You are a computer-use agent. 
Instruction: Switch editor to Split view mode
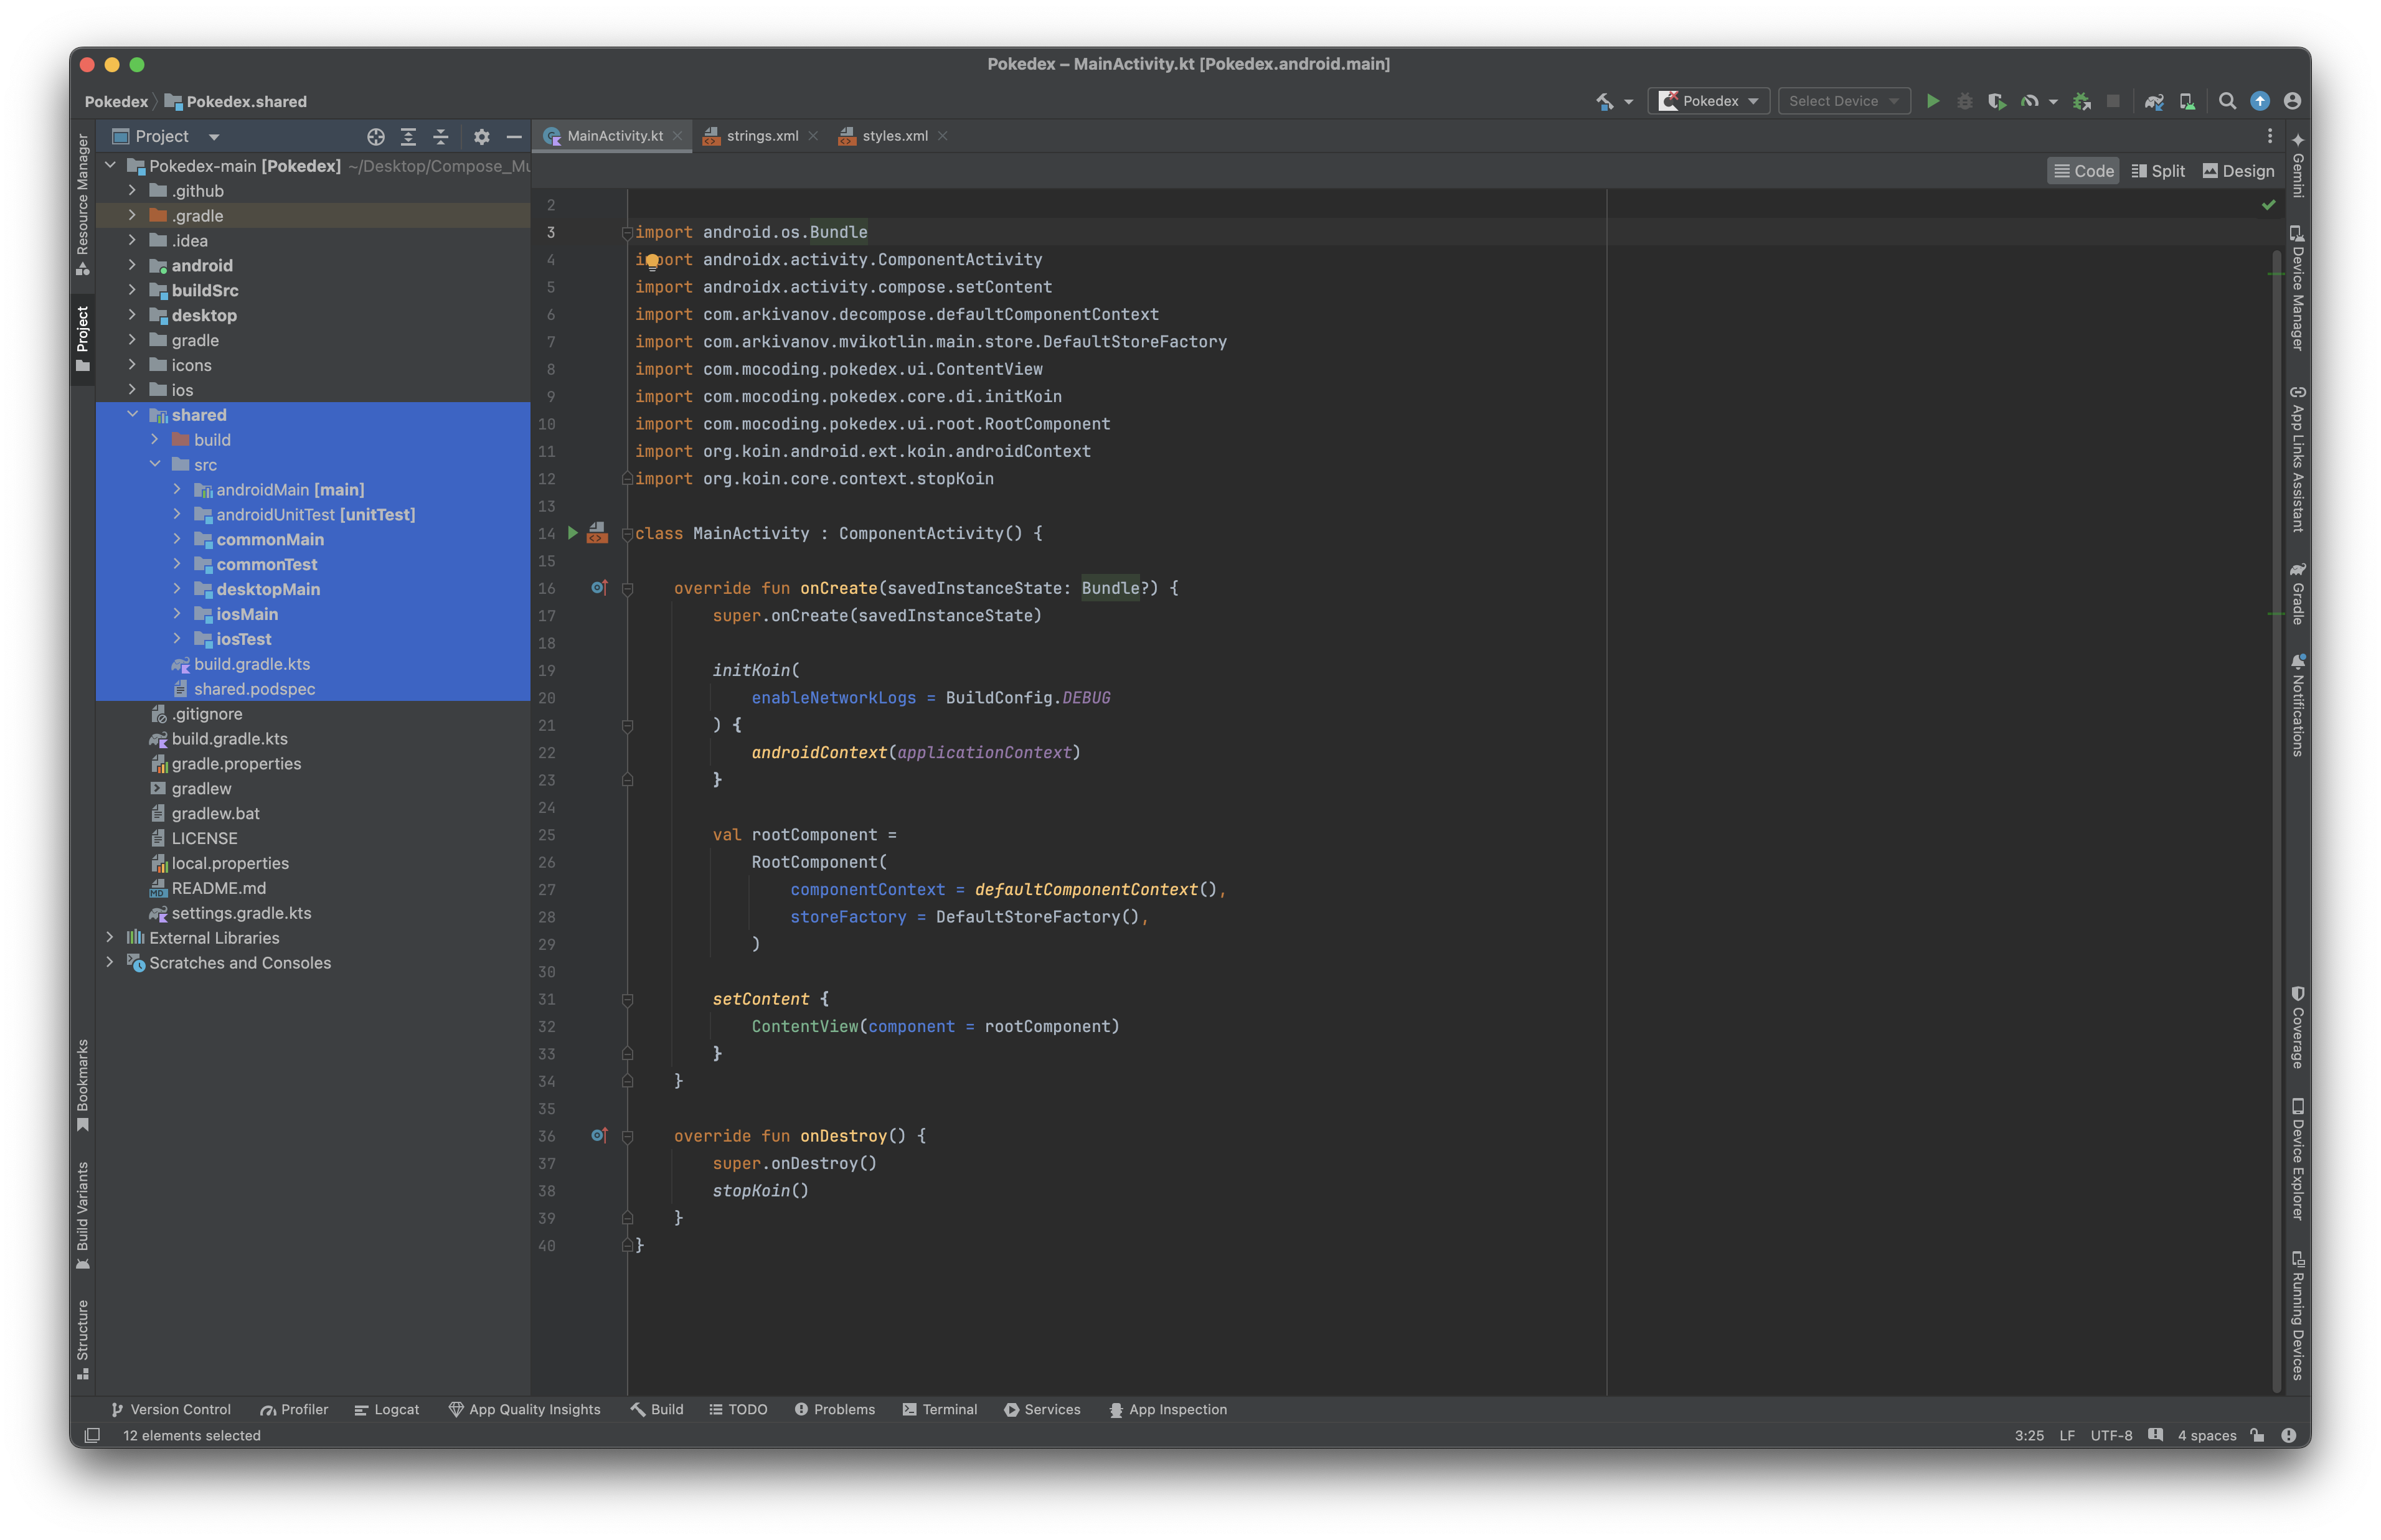coord(2158,171)
